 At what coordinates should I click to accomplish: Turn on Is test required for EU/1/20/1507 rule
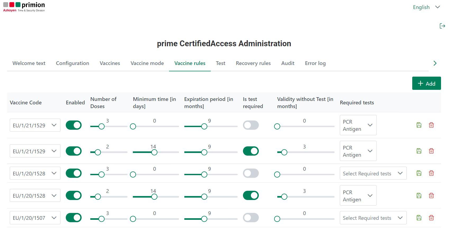(251, 218)
